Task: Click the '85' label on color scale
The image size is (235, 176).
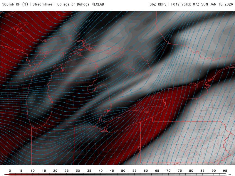Action: 202,171
